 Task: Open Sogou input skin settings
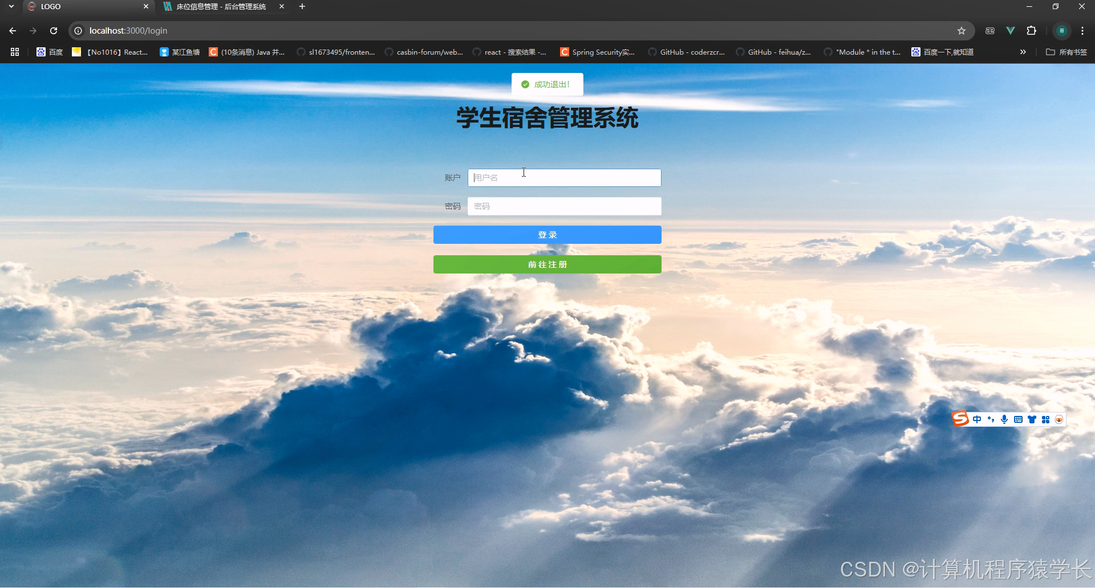point(1032,419)
